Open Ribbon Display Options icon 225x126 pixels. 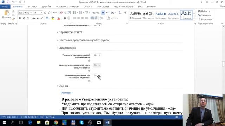click(207, 2)
